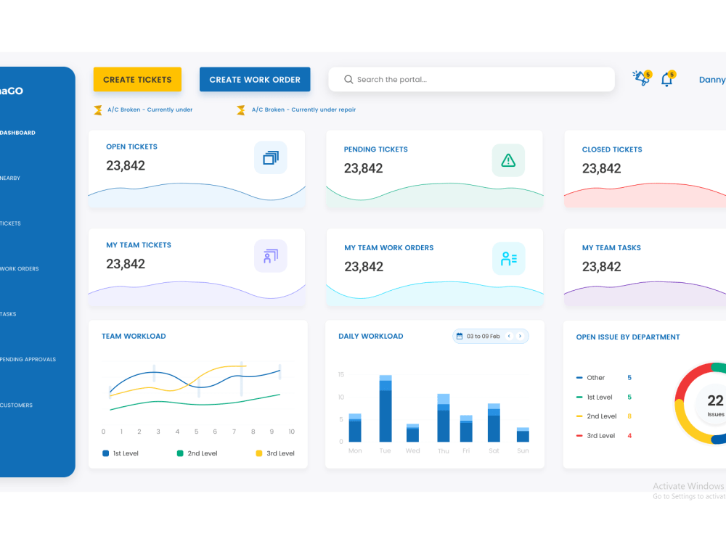Click Open Issue By Department title
Image resolution: width=726 pixels, height=544 pixels.
pos(628,337)
